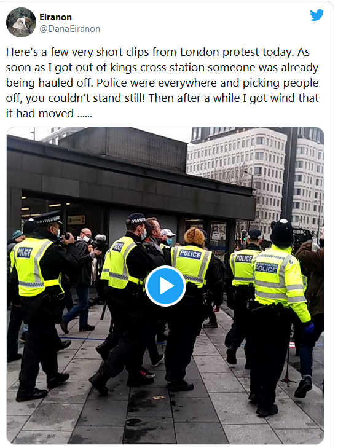Open the Eiranon display name link
This screenshot has width=346, height=448.
click(x=55, y=17)
